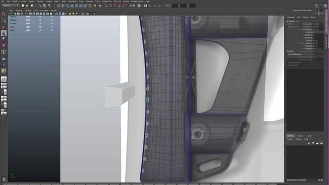Viewport: 329px width, 185px height.
Task: Render the current frame icon
Action: [x=150, y=6]
